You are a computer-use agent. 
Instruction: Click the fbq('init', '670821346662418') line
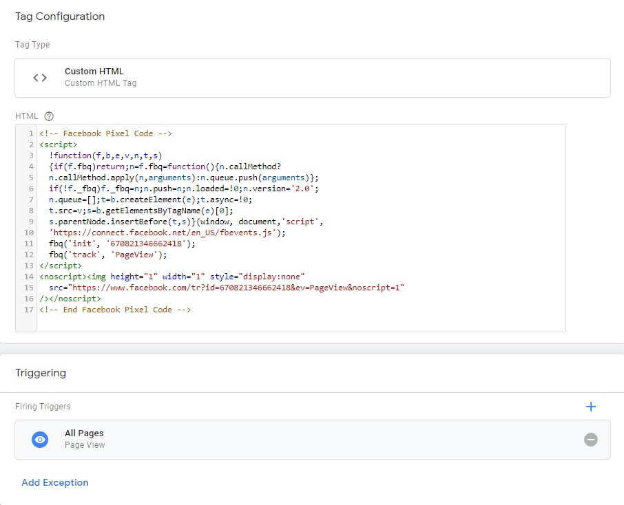(122, 244)
